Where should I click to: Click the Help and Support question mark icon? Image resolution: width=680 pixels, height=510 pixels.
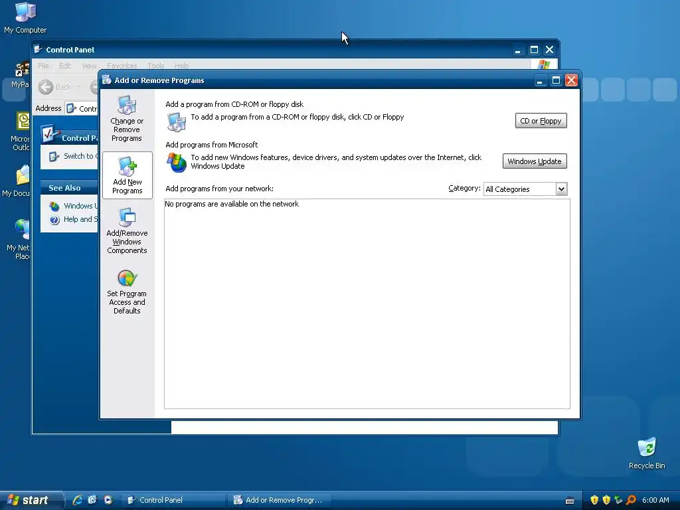[54, 219]
